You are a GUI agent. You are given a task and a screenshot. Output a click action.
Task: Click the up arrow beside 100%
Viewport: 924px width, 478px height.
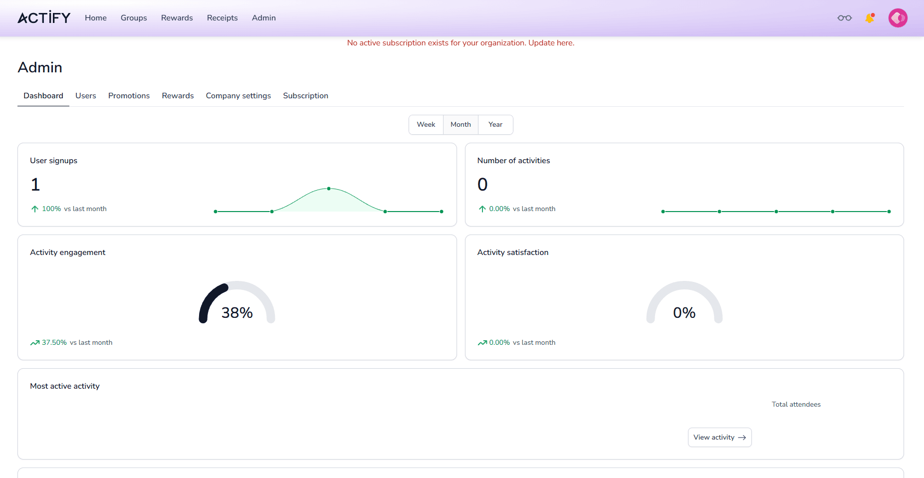pos(34,209)
